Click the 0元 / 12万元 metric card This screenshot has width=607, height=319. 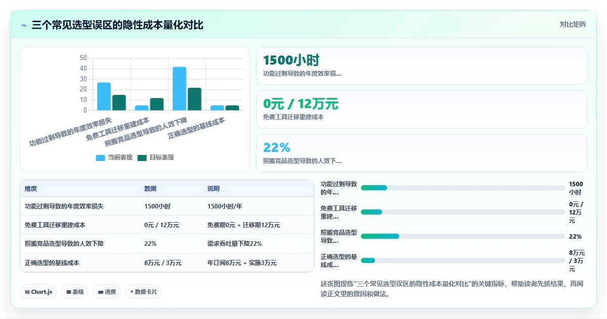[x=422, y=110]
